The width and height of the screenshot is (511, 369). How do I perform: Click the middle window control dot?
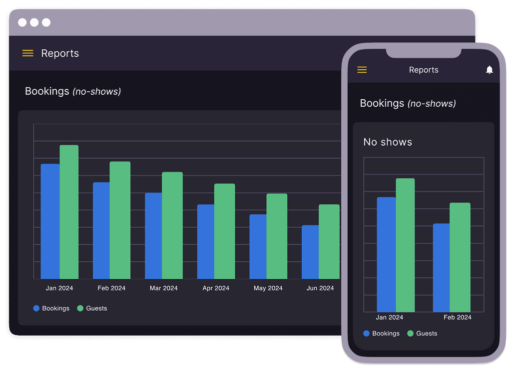click(x=34, y=22)
